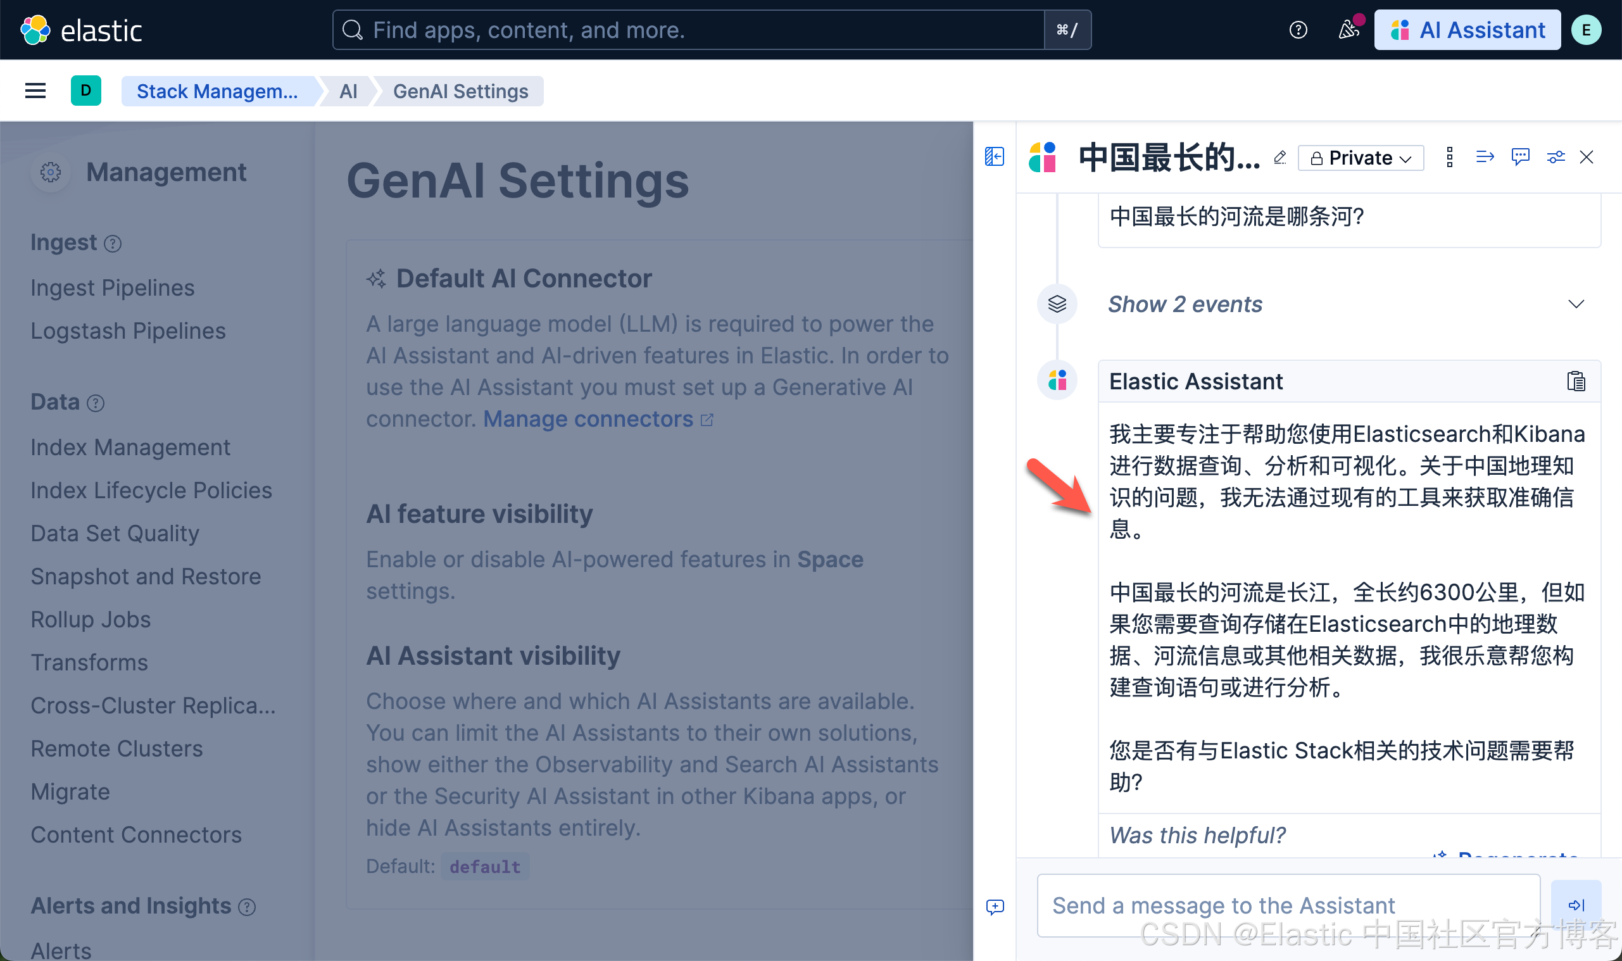Click the chat bubble icon in assistant header
This screenshot has width=1622, height=961.
[1519, 157]
